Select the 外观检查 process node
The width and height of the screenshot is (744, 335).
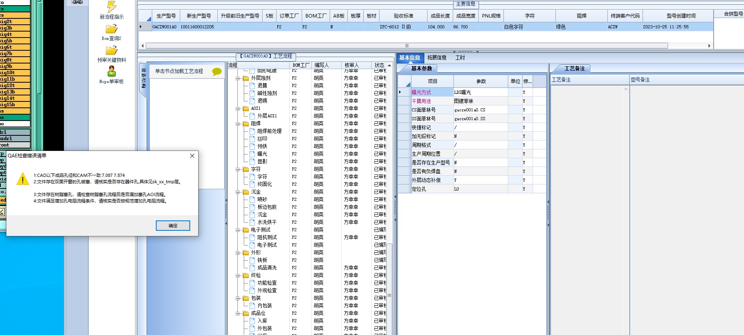[x=267, y=290]
